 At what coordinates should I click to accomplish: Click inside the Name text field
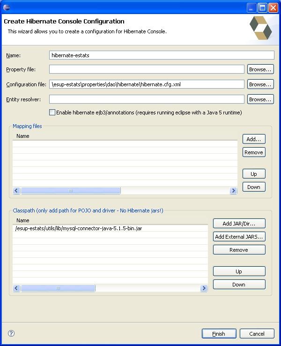tap(161, 55)
